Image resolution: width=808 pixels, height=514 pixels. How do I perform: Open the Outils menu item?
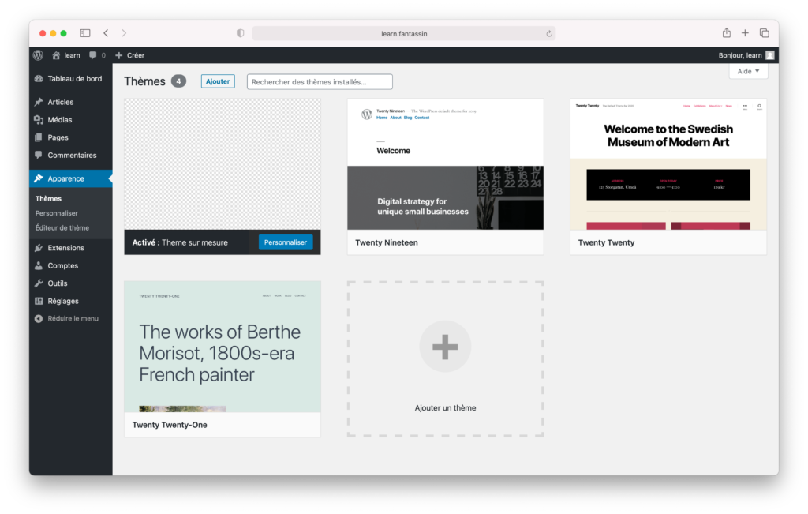pos(70,283)
